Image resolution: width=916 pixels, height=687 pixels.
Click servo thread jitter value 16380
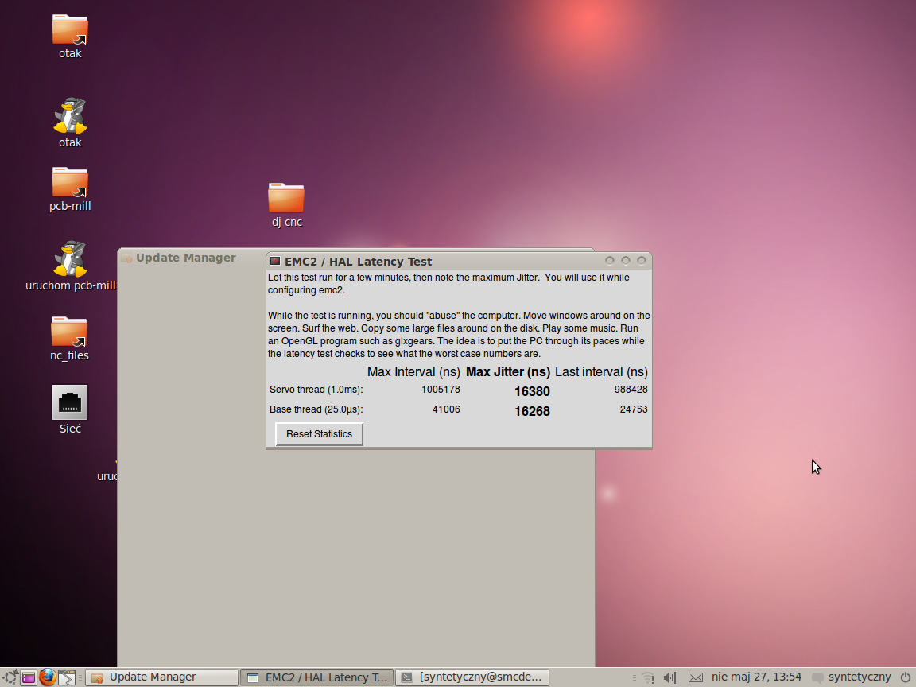pyautogui.click(x=532, y=391)
